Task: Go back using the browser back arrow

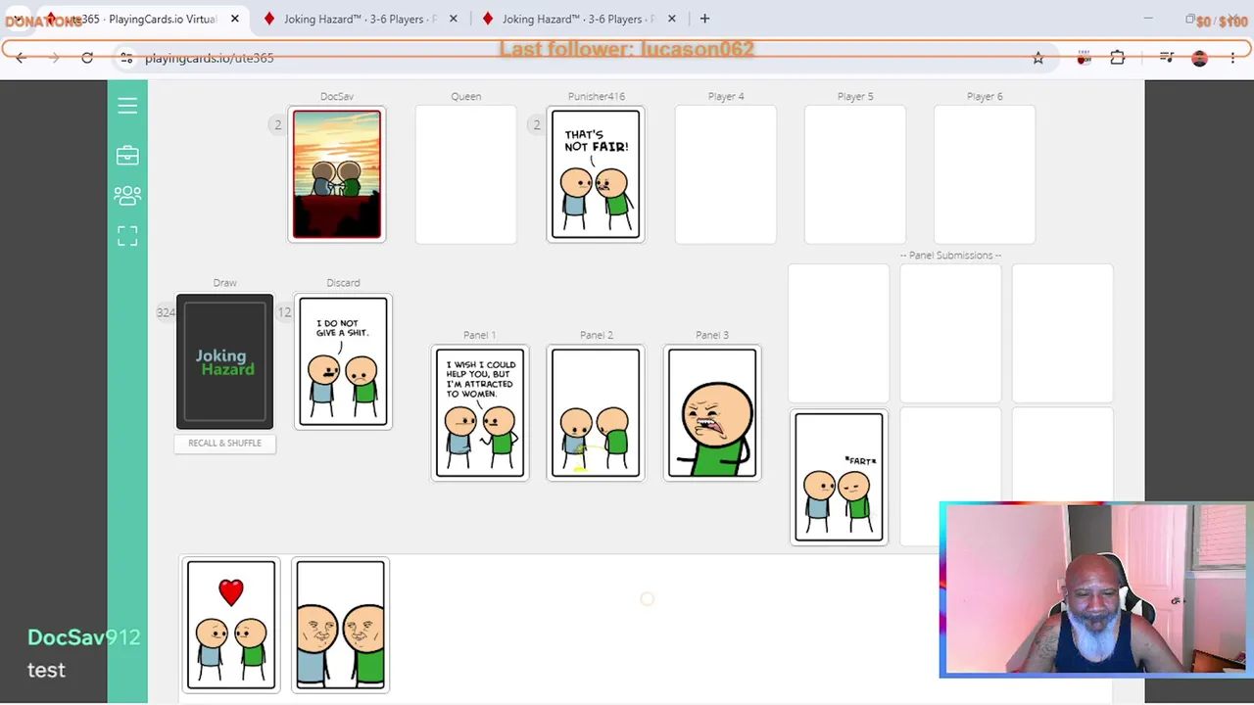Action: click(21, 58)
